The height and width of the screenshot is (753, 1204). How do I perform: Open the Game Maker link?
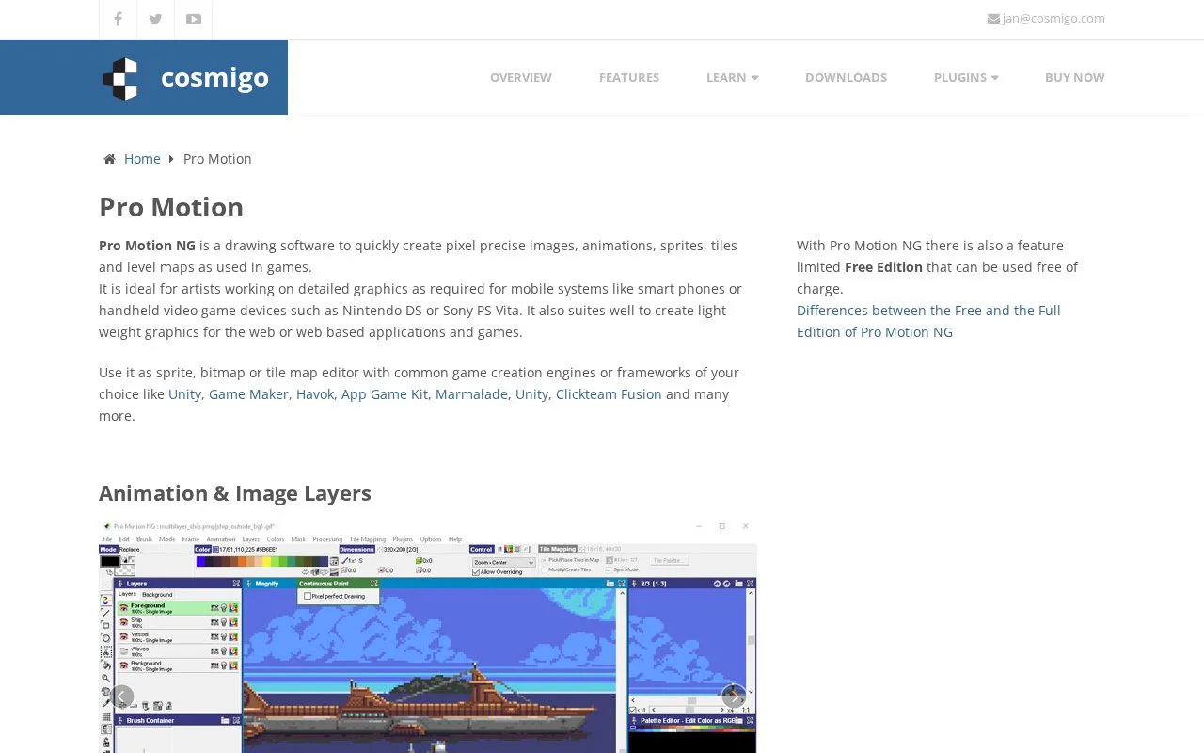[x=248, y=394]
